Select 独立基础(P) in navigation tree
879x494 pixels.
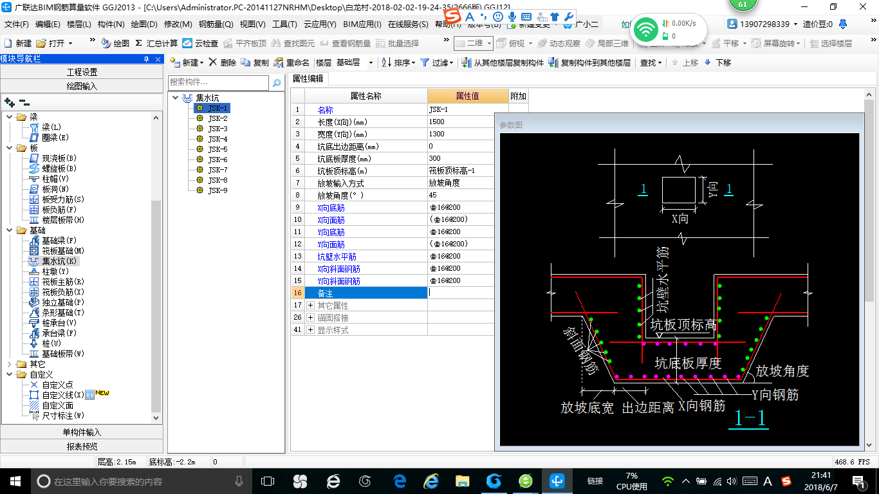(x=63, y=302)
